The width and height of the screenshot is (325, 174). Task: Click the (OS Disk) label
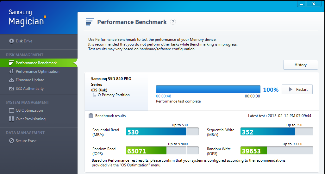tap(99, 90)
